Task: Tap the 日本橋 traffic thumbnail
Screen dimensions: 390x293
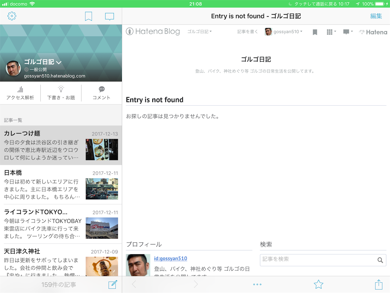Action: click(102, 189)
